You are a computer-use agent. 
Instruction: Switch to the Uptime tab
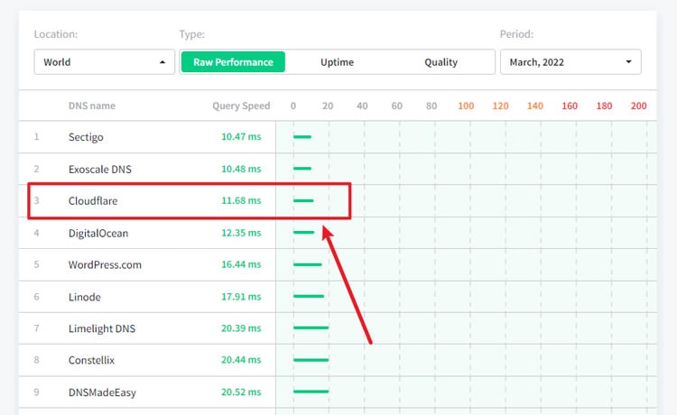click(x=337, y=62)
